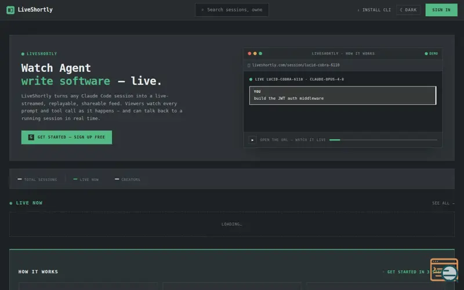Click the red window dot in demo

249,53
